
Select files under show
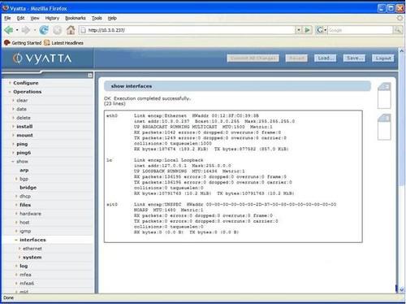click(25, 205)
